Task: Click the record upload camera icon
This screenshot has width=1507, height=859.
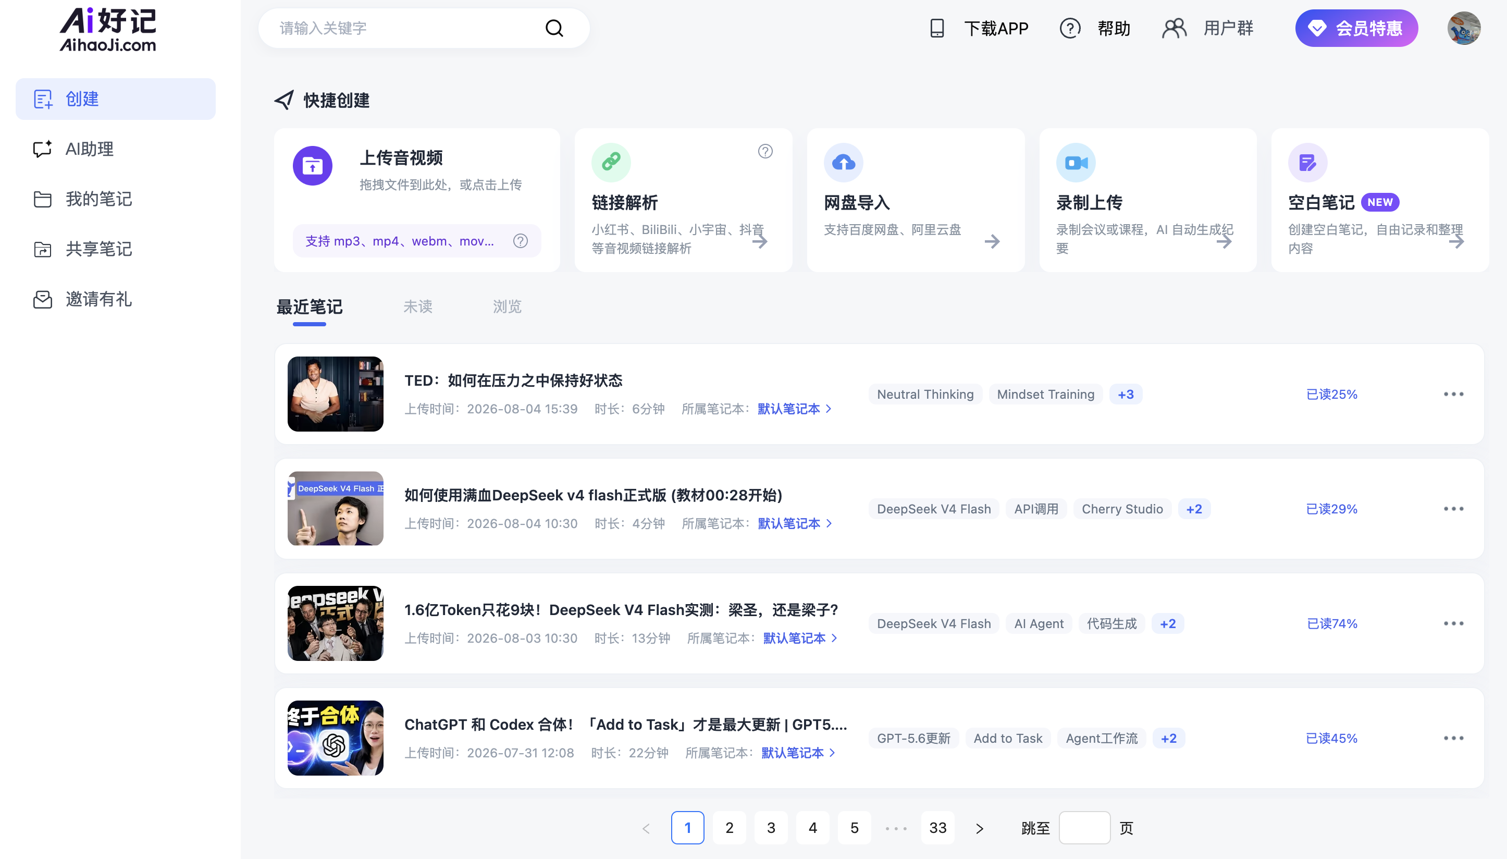Action: [x=1076, y=162]
